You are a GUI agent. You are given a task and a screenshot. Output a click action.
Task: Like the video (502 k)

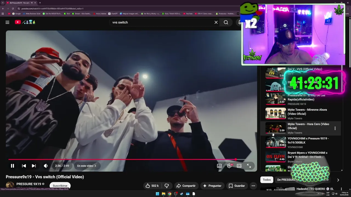tap(152, 186)
